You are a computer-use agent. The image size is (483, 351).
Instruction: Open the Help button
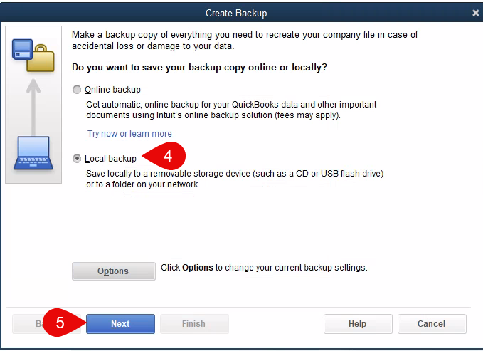tap(358, 324)
